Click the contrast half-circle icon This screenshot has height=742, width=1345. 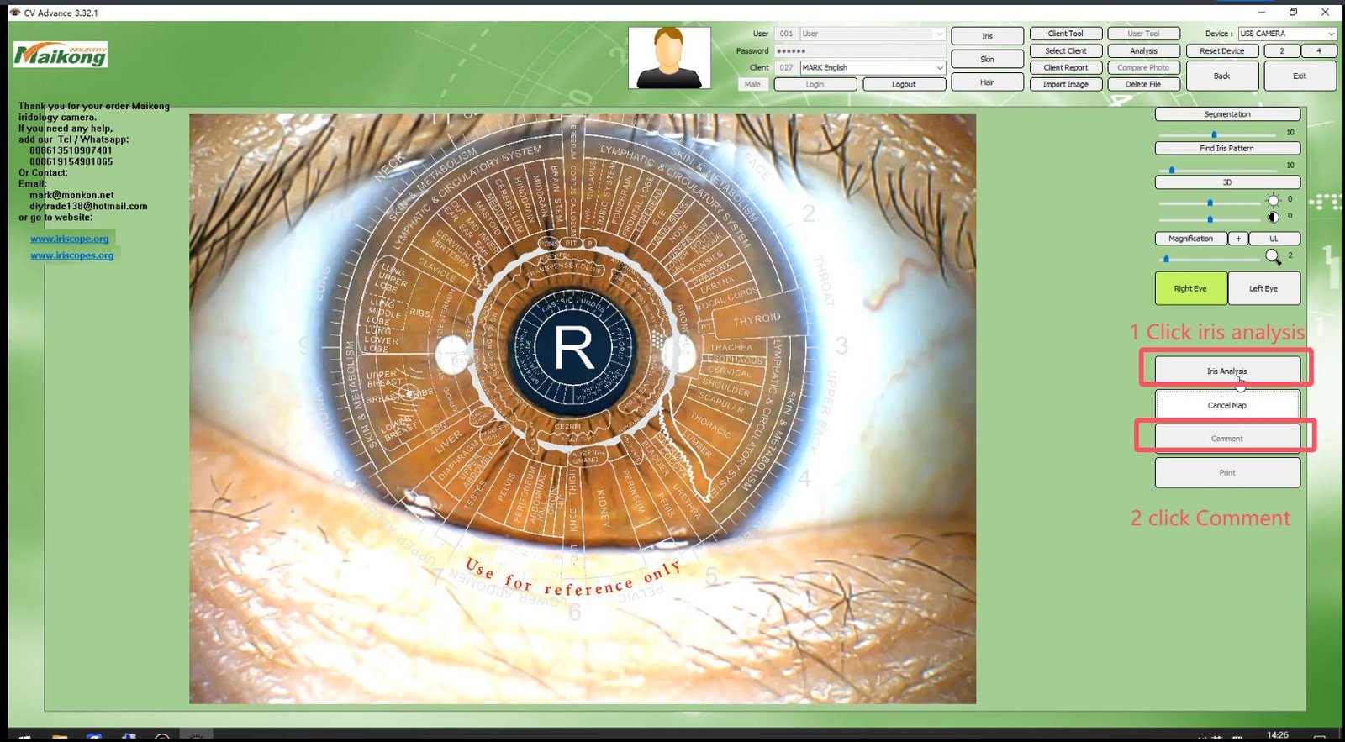tap(1273, 217)
